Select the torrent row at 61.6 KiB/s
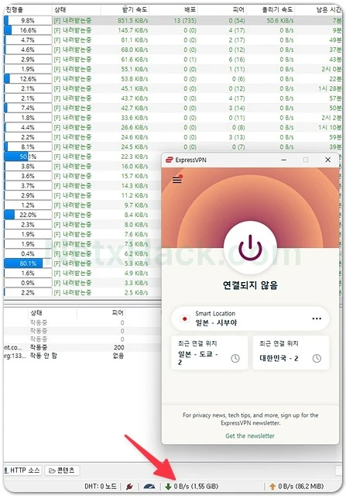 click(173, 60)
